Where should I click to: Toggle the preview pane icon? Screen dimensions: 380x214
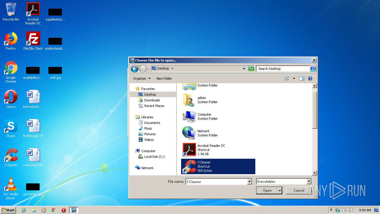[x=302, y=78]
